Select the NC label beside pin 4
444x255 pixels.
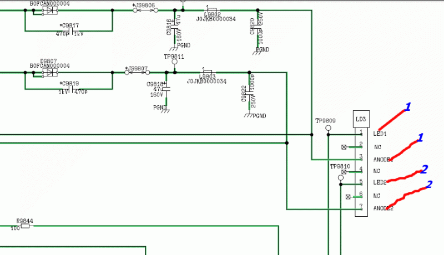coord(377,171)
